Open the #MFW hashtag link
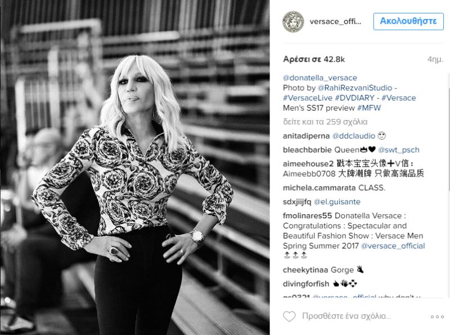 coord(369,108)
